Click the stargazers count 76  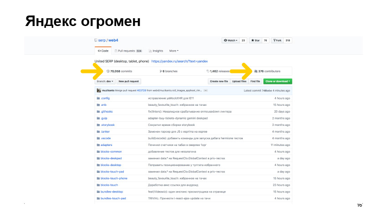265,40
